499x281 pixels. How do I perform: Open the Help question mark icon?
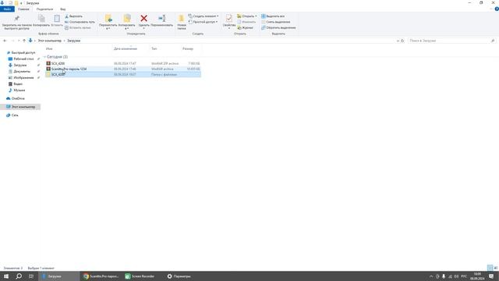tap(497, 9)
